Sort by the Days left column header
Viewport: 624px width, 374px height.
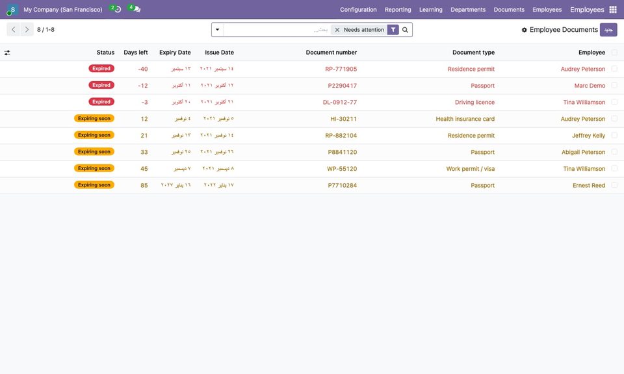click(x=136, y=53)
